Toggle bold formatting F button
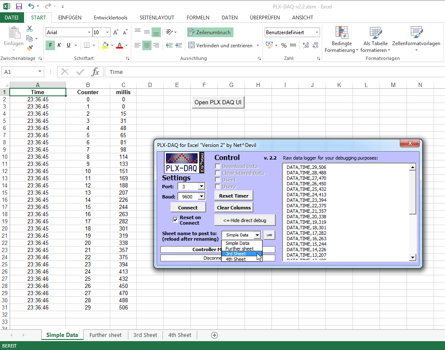The height and width of the screenshot is (350, 445). point(50,45)
